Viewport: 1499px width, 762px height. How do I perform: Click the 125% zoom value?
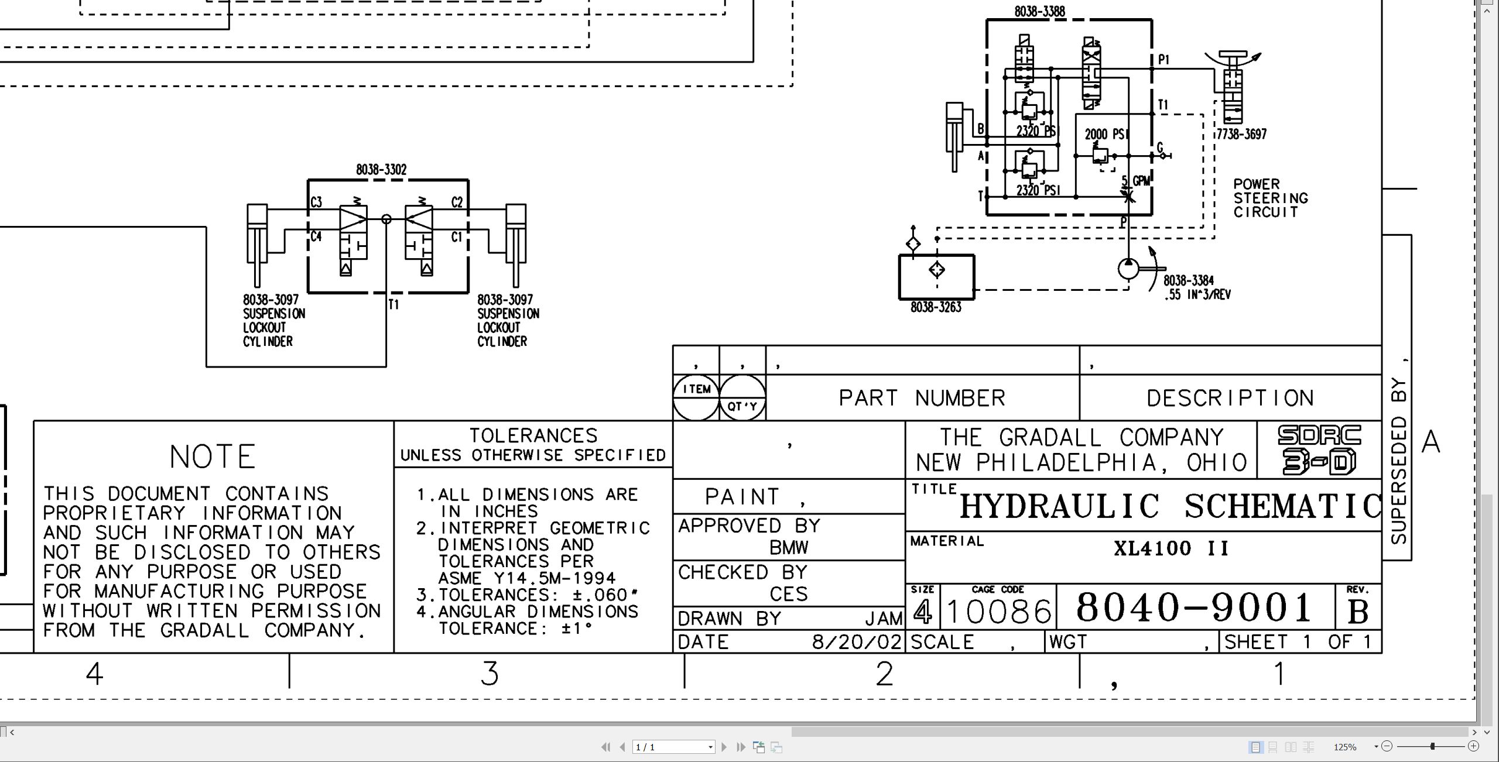1345,747
